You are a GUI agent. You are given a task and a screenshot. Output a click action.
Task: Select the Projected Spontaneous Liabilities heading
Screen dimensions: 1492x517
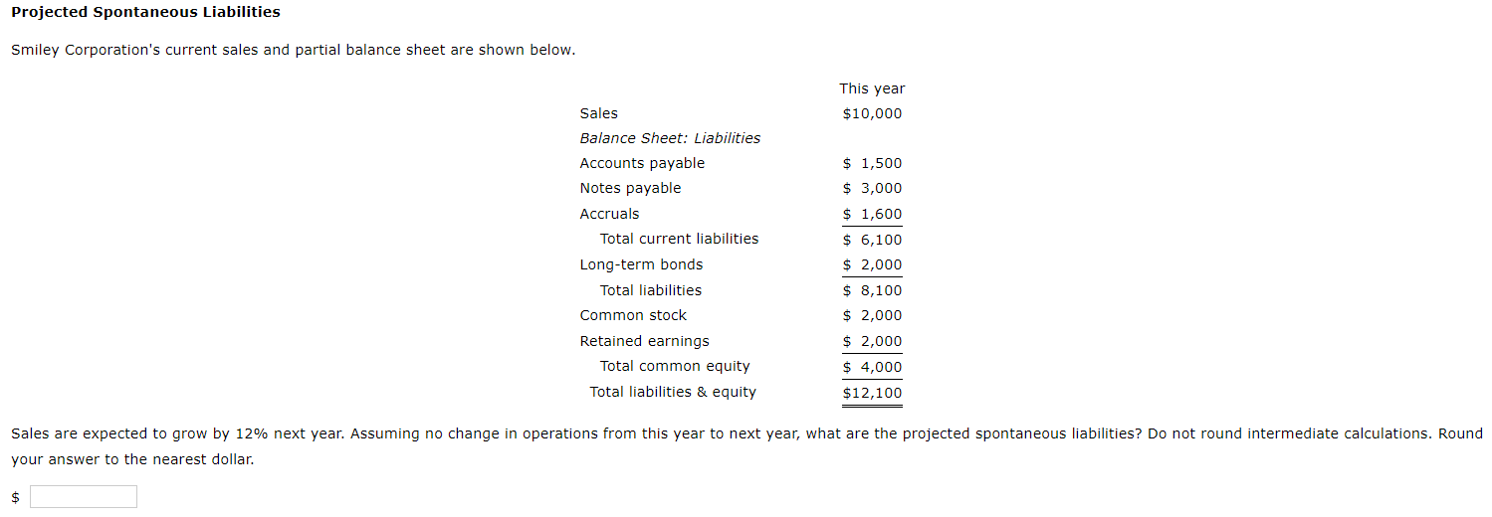click(145, 12)
